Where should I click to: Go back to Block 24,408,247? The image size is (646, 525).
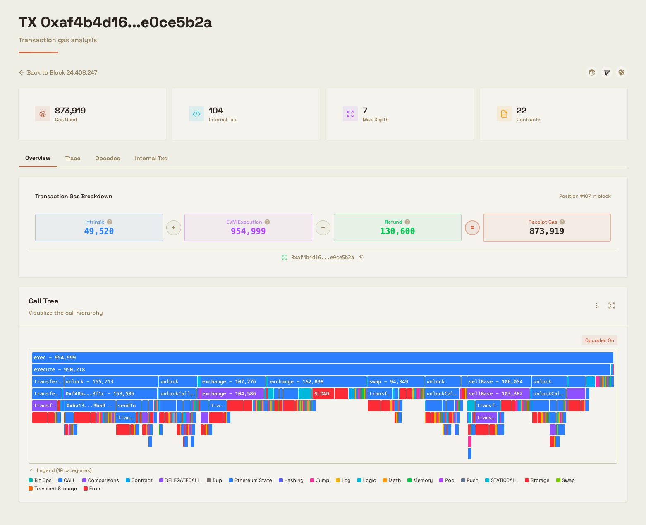(x=58, y=72)
